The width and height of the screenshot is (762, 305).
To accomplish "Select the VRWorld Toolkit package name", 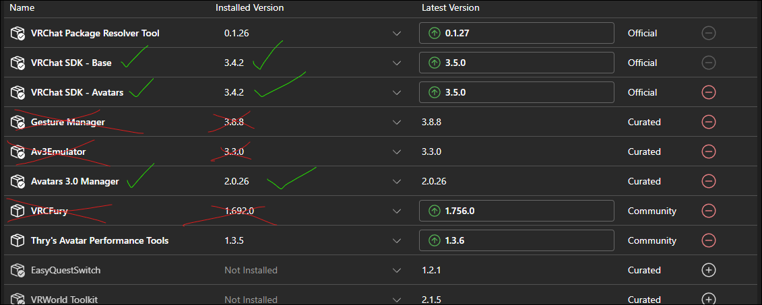I will (x=65, y=299).
